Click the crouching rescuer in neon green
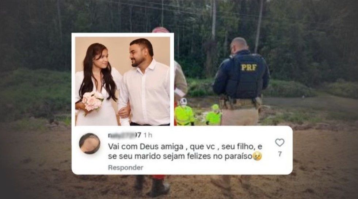The image size is (358, 199). (x=214, y=115)
